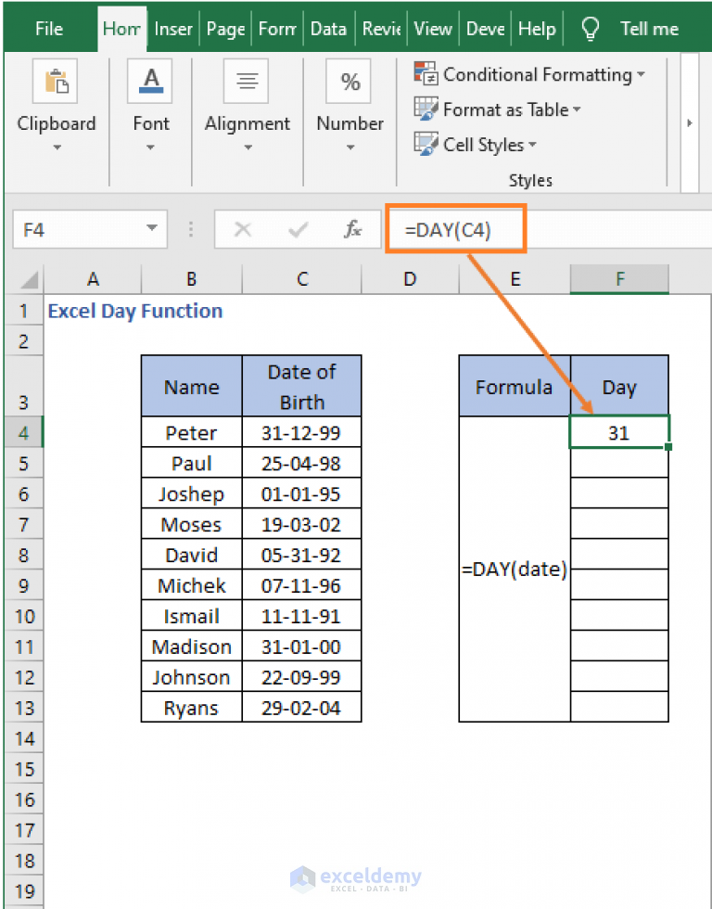The width and height of the screenshot is (712, 909).
Task: Expand the Number group dropdown arrow
Action: [x=350, y=147]
